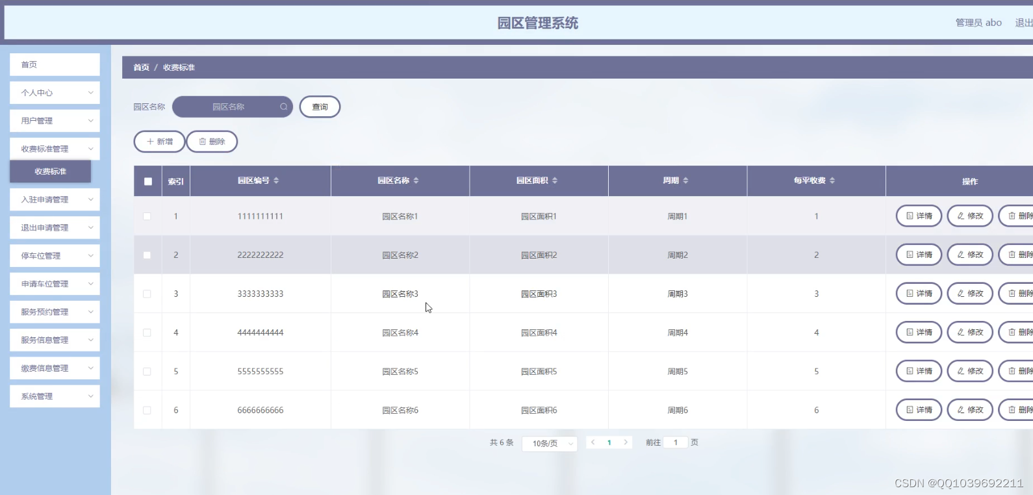Click the 园区名称 search input field
This screenshot has width=1033, height=495.
click(232, 107)
